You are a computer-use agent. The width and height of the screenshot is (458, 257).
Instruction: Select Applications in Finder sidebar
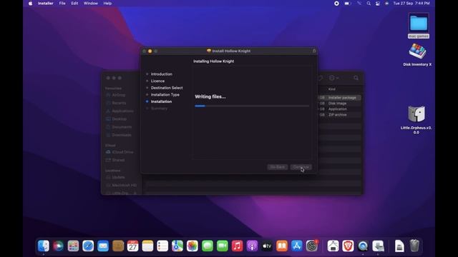click(x=122, y=111)
